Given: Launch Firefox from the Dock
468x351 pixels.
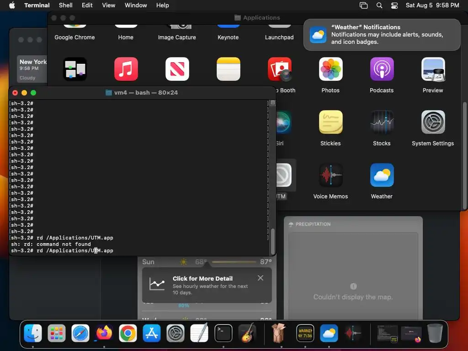Looking at the screenshot, I should (104, 333).
